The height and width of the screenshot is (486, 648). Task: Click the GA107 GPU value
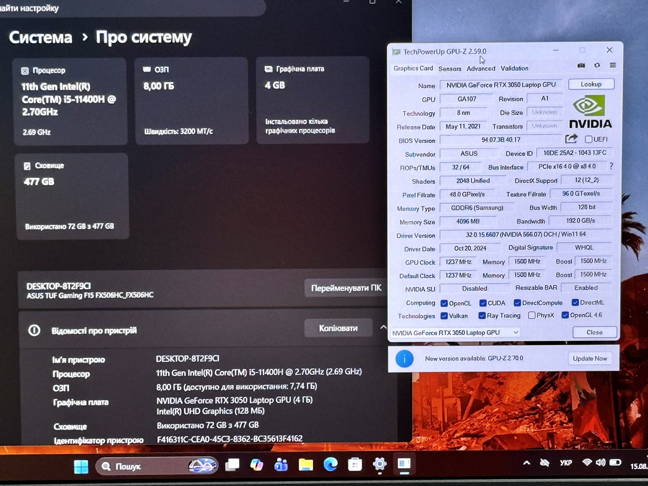tap(467, 99)
